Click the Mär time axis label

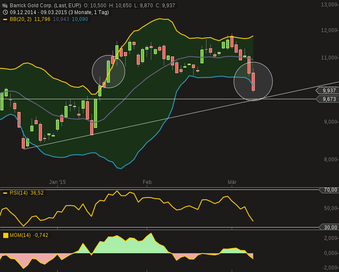coord(232,182)
